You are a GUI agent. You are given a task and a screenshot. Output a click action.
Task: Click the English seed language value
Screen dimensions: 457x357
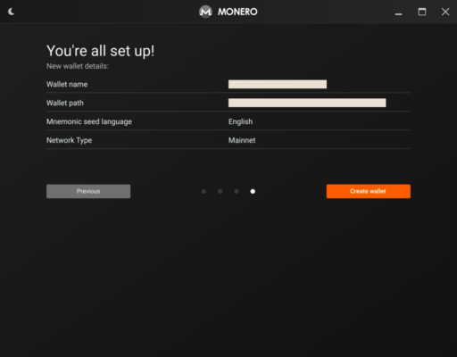click(240, 121)
